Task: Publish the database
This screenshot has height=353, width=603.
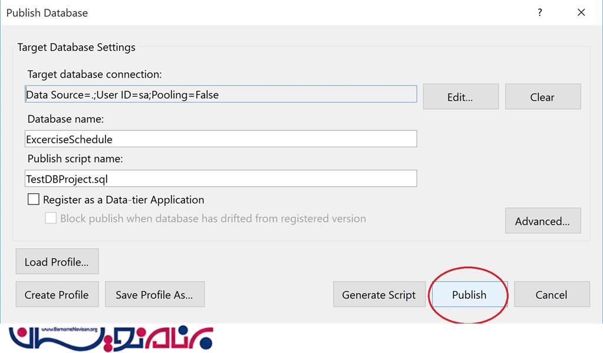Action: (x=470, y=294)
